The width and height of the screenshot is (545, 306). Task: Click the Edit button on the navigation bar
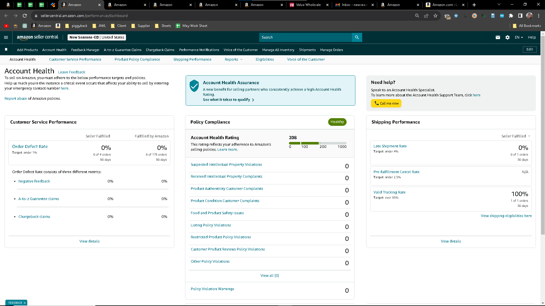530,50
